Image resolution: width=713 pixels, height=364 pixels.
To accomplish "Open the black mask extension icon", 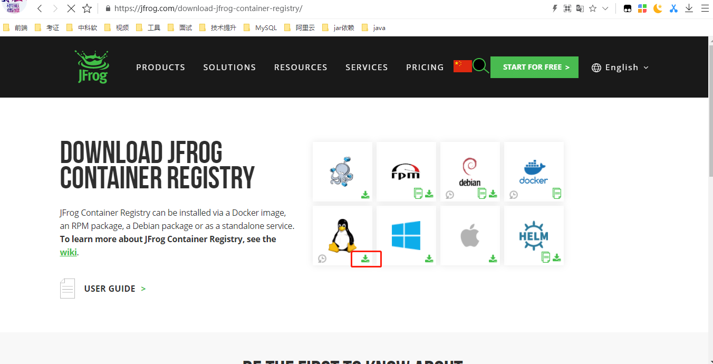I will (x=628, y=8).
